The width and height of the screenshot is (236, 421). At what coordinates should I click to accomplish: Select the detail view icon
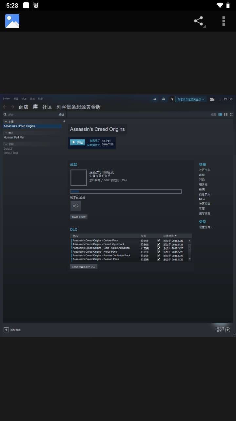[220, 114]
